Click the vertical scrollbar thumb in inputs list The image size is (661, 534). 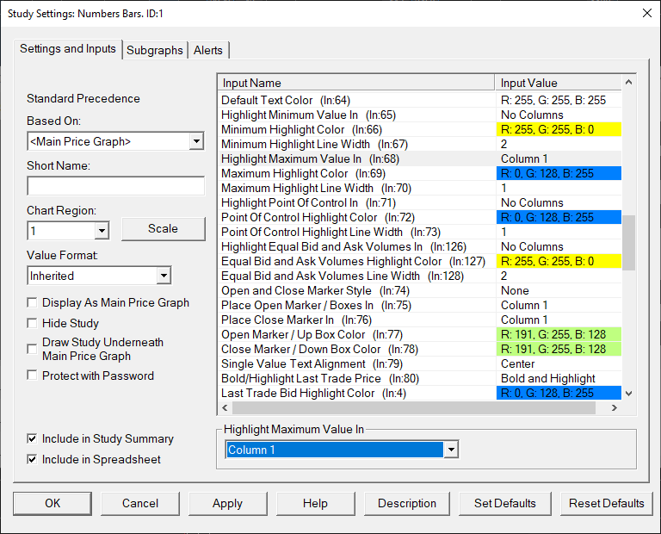click(x=628, y=243)
